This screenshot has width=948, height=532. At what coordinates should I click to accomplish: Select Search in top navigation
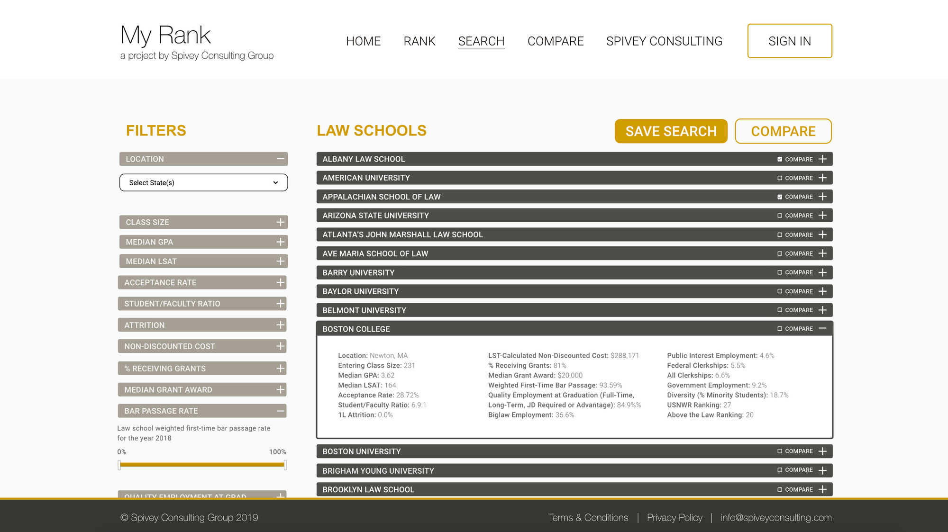click(x=481, y=41)
